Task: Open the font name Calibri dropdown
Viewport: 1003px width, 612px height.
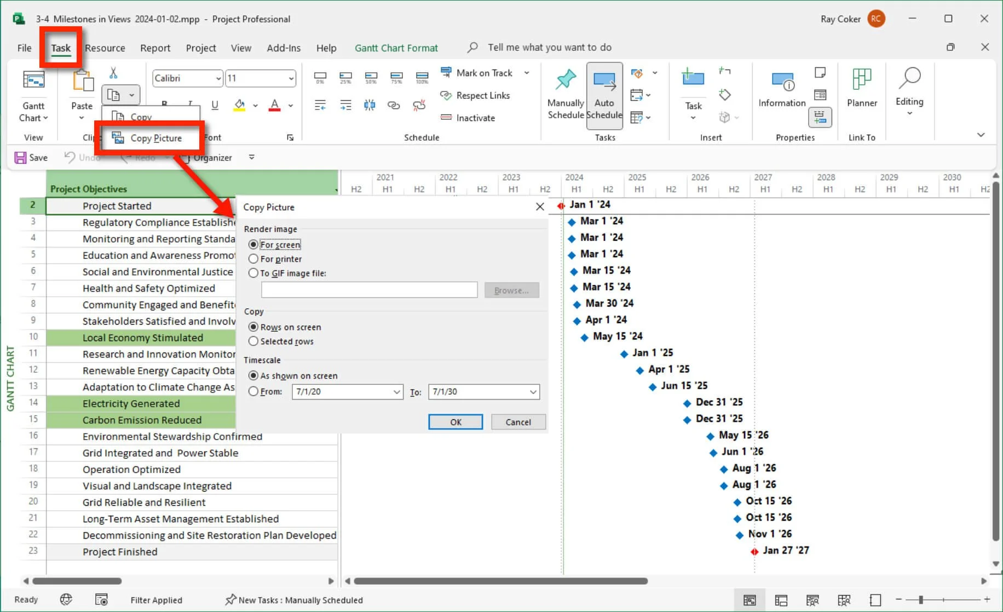Action: 218,78
